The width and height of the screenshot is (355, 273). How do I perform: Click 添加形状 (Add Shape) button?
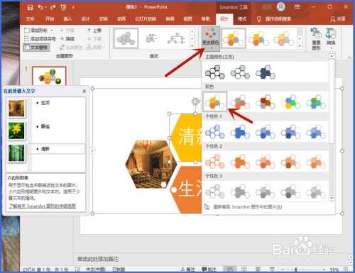(36, 30)
